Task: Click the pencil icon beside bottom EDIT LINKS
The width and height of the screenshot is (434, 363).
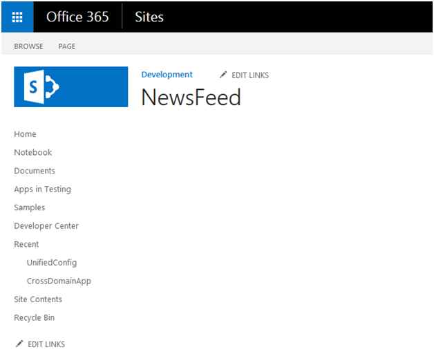Action: tap(19, 344)
